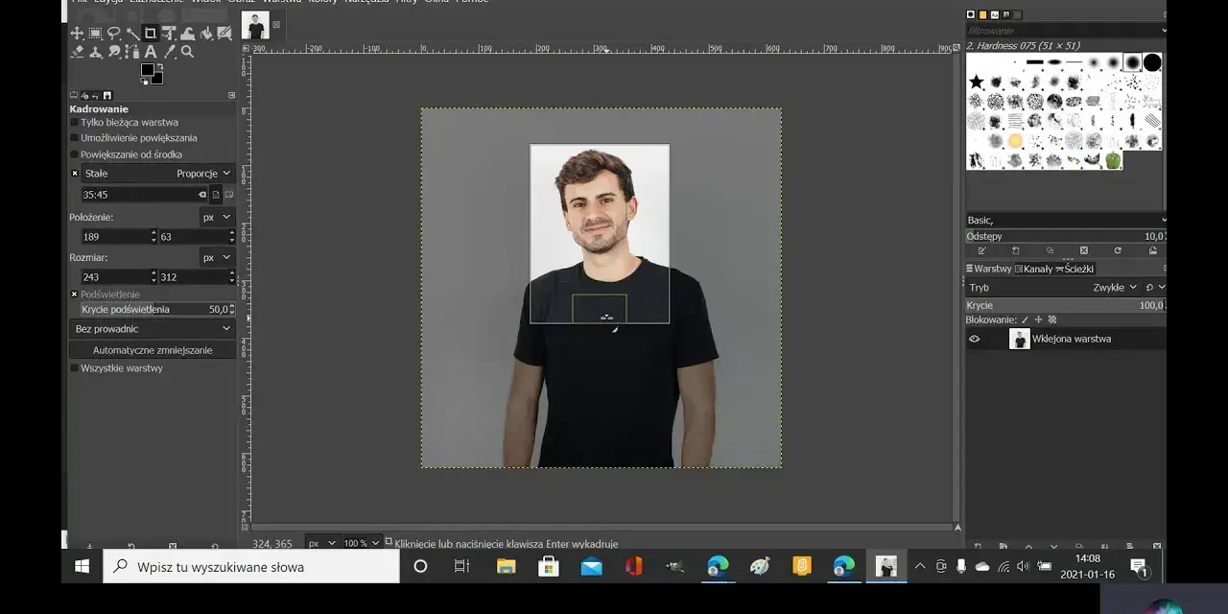Viewport: 1228px width, 614px height.
Task: Select the Zoom magnifier tool
Action: [187, 52]
